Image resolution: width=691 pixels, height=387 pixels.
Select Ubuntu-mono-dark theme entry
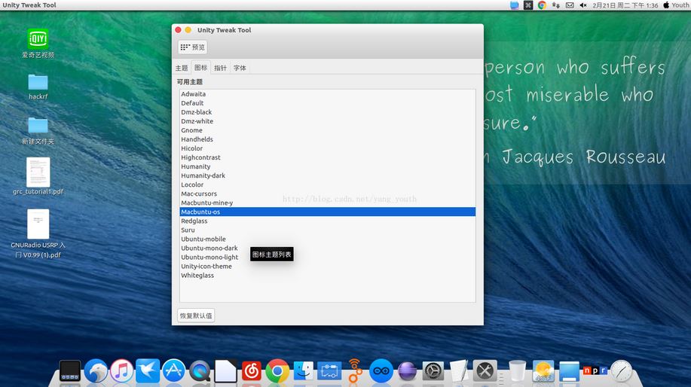coord(328,248)
